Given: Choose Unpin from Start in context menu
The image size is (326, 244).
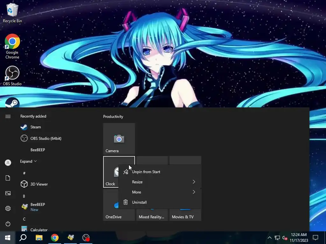Looking at the screenshot, I should [159, 172].
